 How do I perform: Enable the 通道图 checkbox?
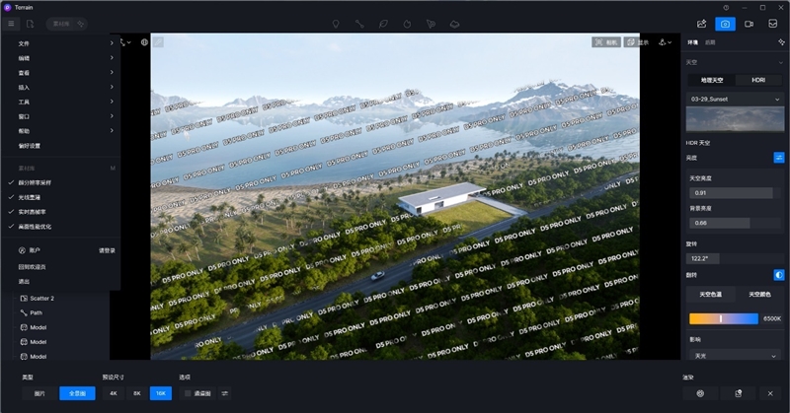pos(189,392)
